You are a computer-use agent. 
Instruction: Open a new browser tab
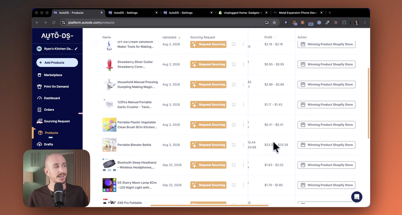330,13
